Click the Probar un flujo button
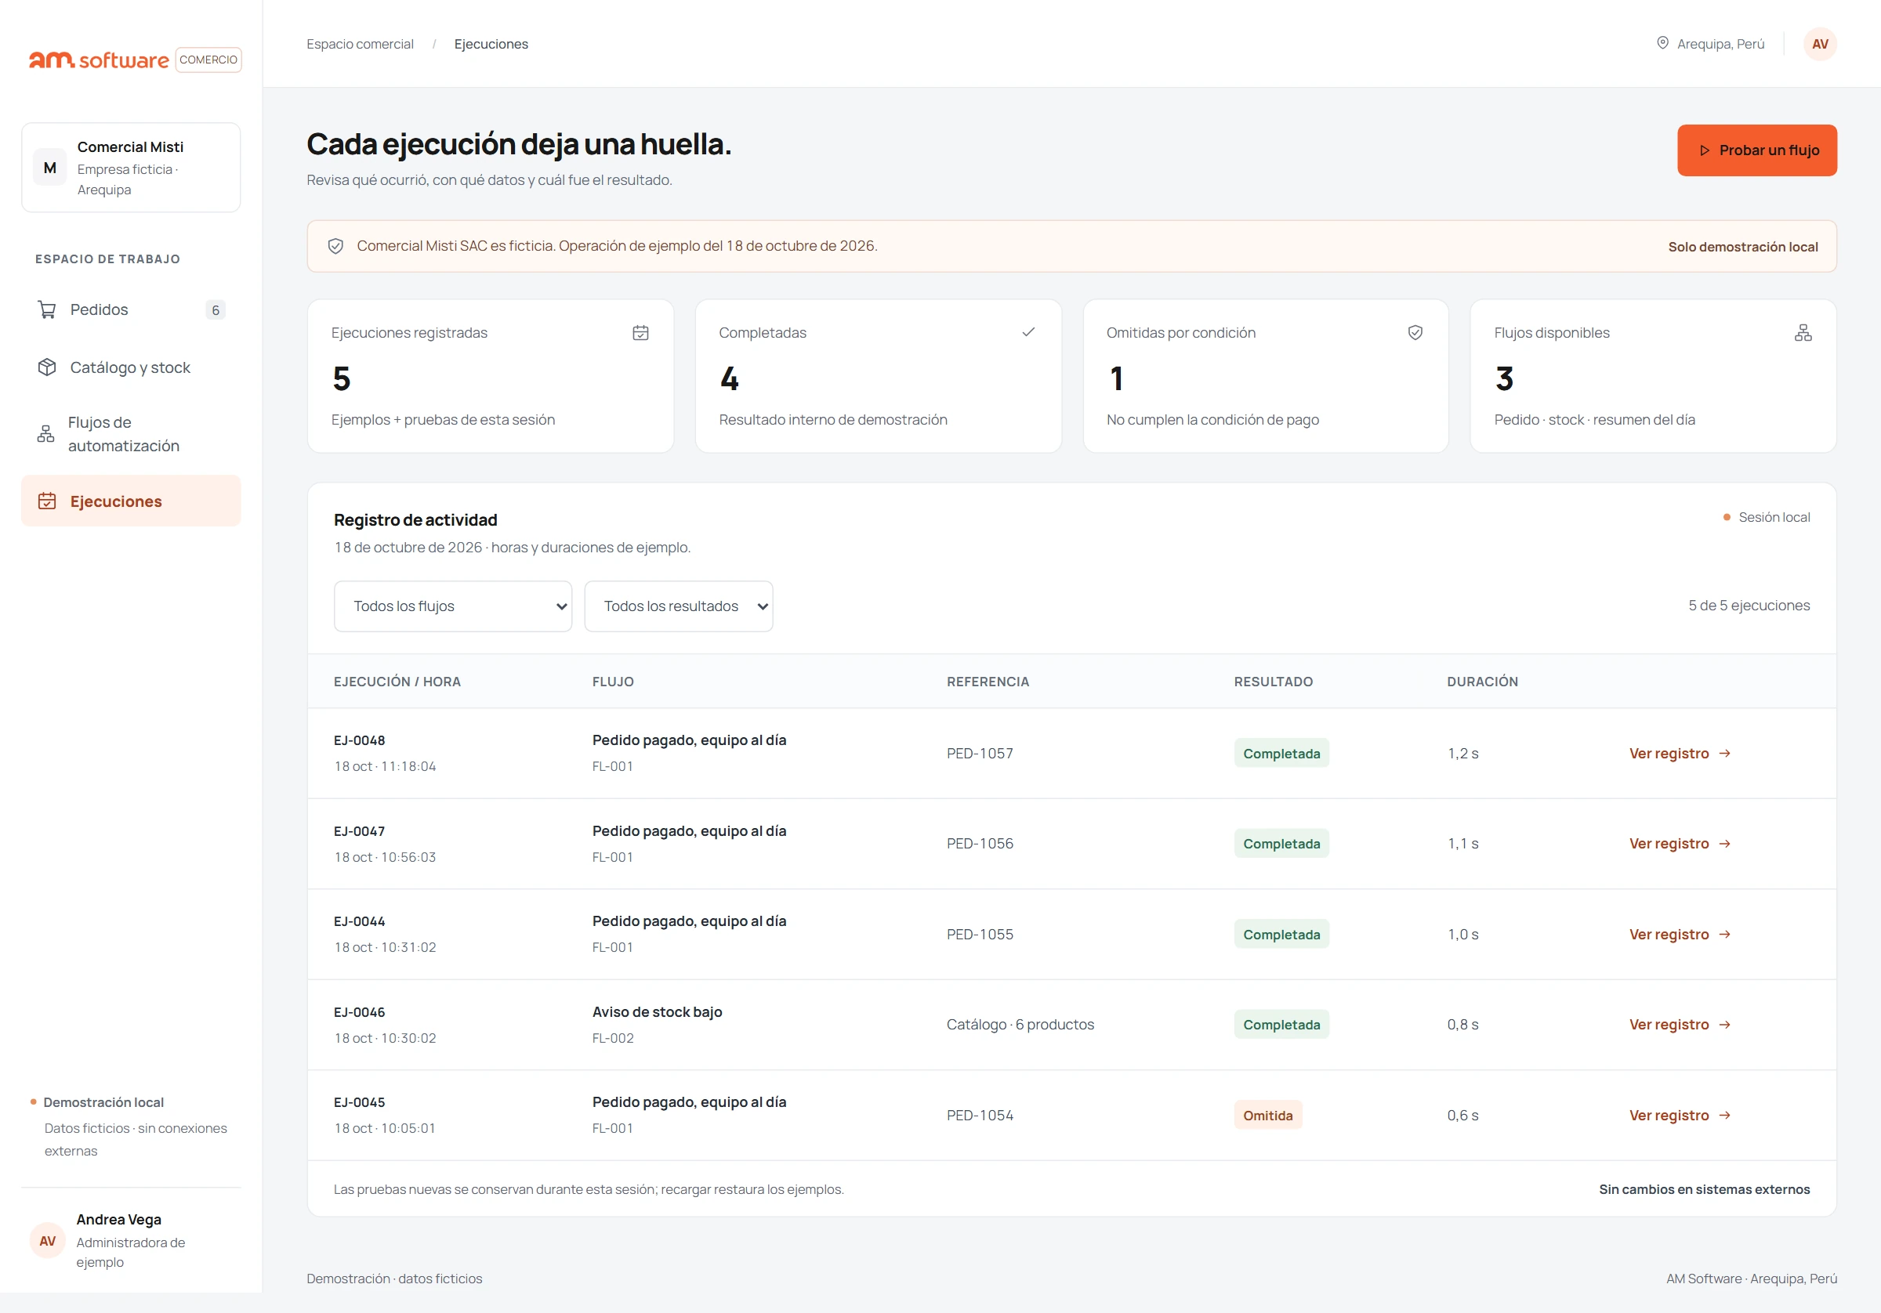Screen dimensions: 1881x1313 pos(1756,150)
